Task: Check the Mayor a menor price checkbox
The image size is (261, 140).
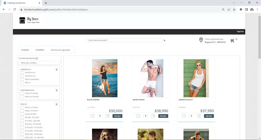Action: (22, 111)
